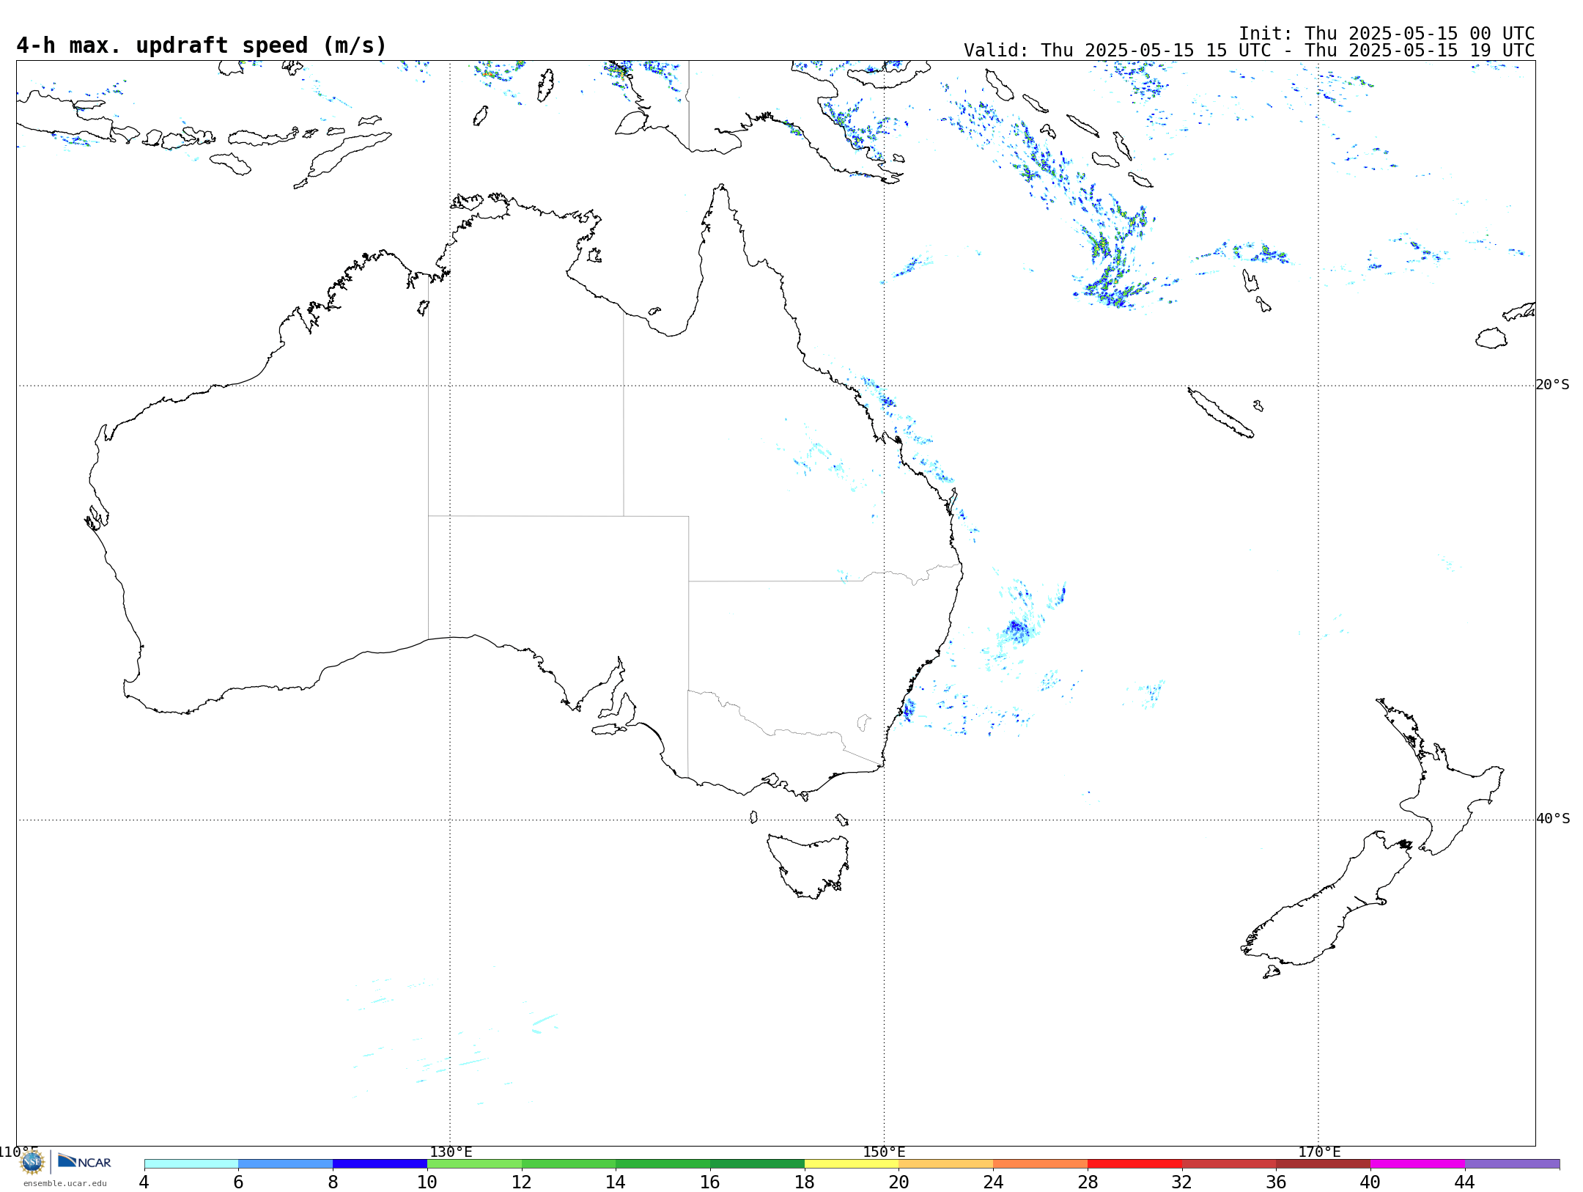Click the magenta 40–44 colorbar segment
The height and width of the screenshot is (1192, 1583).
[x=1417, y=1164]
